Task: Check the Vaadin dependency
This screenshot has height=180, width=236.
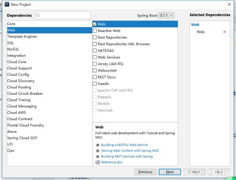Action: pos(95,84)
